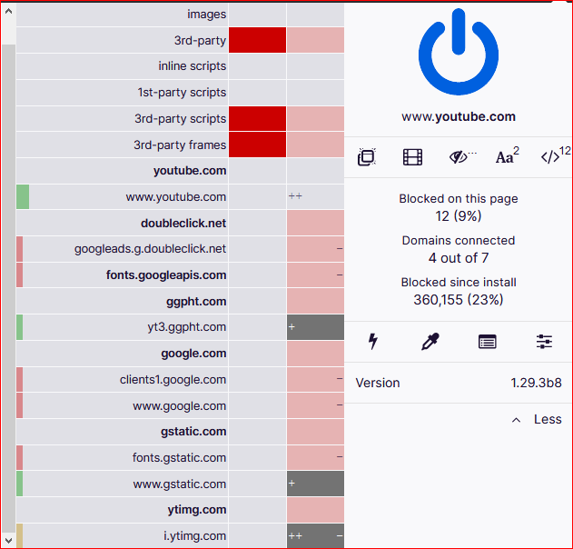Select the fonts.gstatic.com row
The image size is (573, 549).
tap(122, 457)
